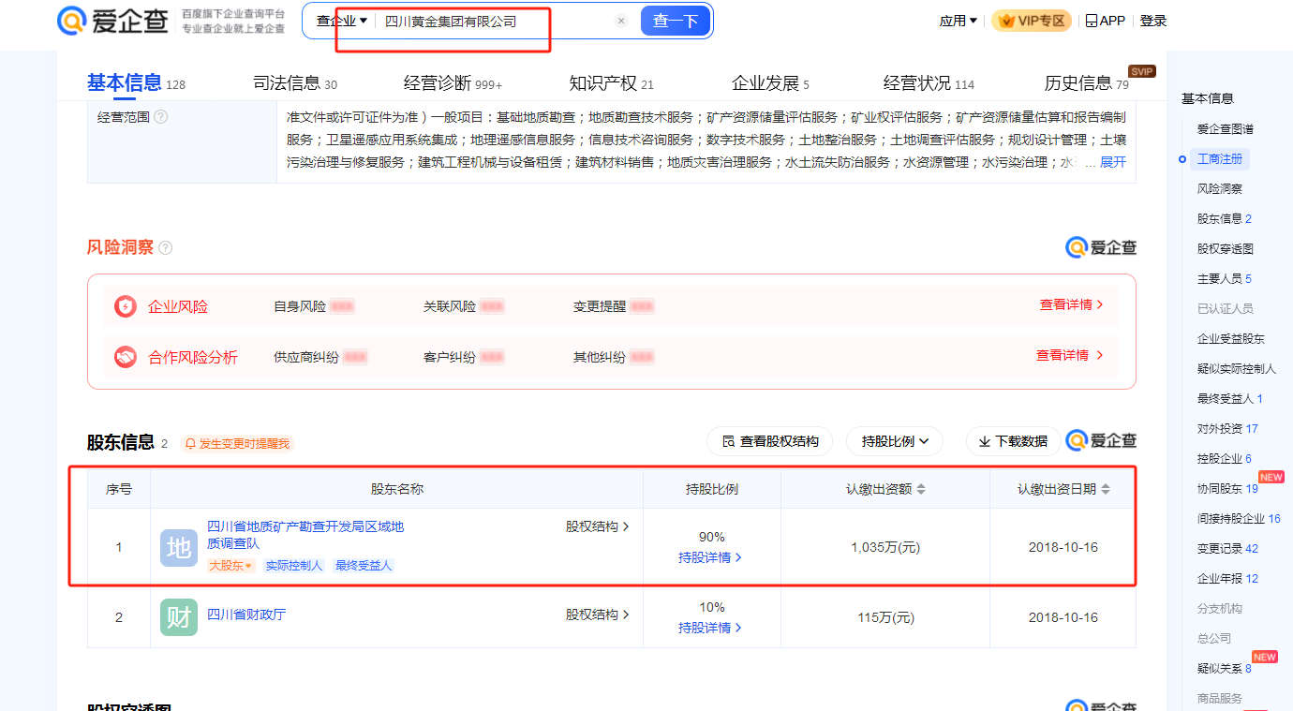This screenshot has height=711, width=1293.
Task: Click the 下载数据 button
Action: tap(1013, 441)
